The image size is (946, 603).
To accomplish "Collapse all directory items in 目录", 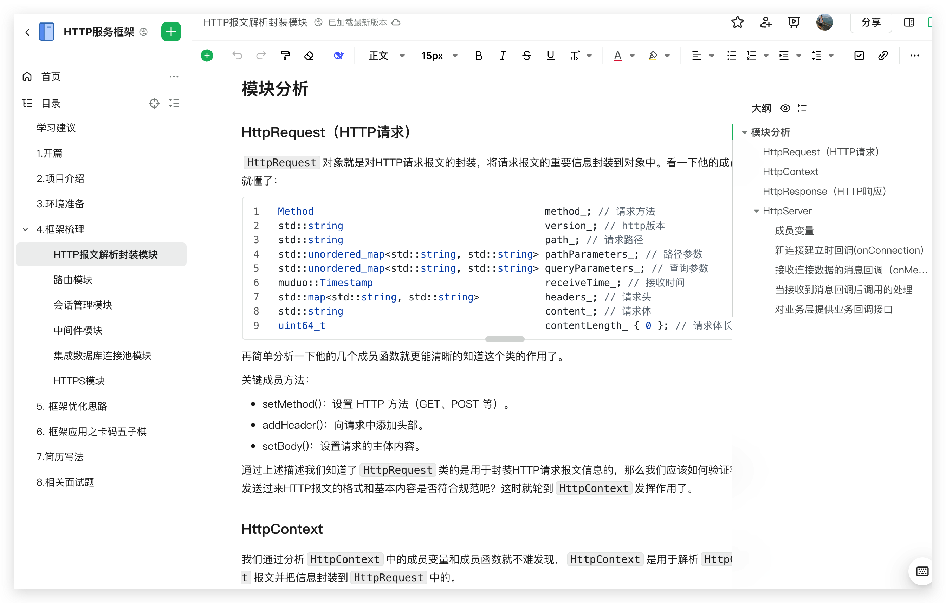I will 174,103.
